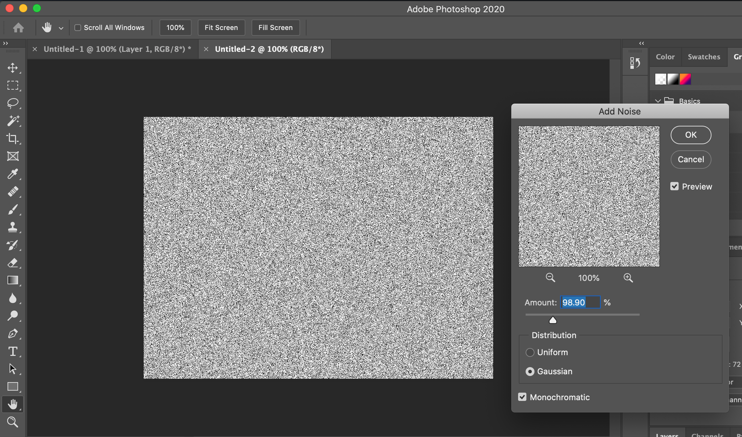Select the Lasso tool
The height and width of the screenshot is (437, 742).
[13, 103]
